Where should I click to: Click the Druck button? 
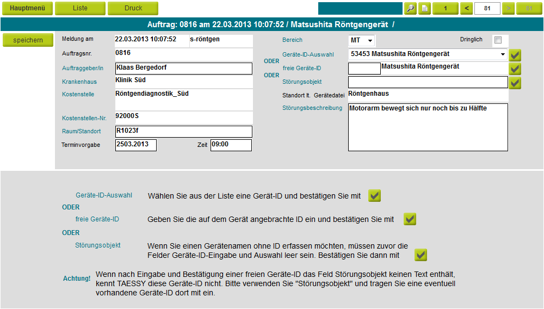click(x=133, y=8)
